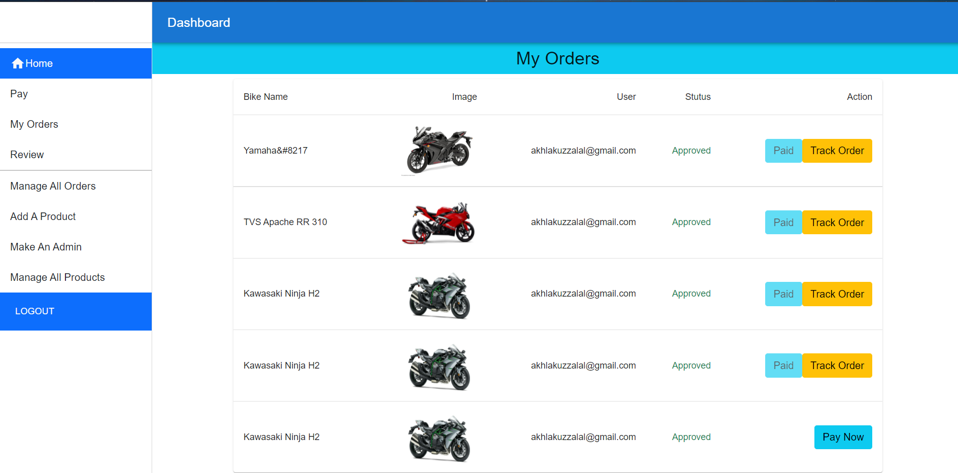
Task: Click the Pay Now row's Kawasaki image
Action: click(439, 439)
